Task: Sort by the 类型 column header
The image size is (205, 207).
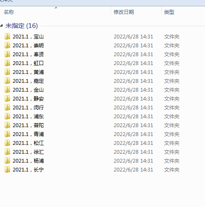Action: coord(169,12)
